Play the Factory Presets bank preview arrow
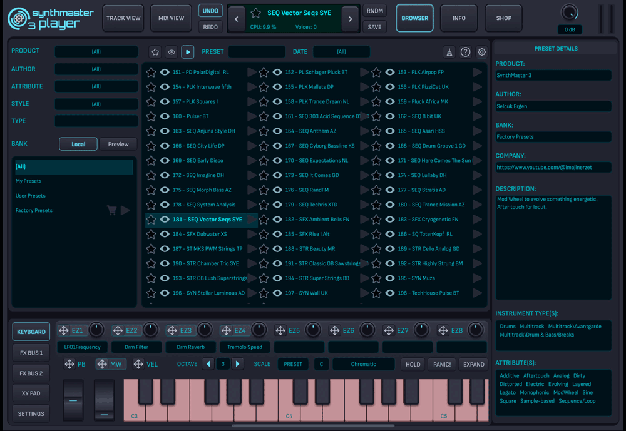 pos(125,210)
